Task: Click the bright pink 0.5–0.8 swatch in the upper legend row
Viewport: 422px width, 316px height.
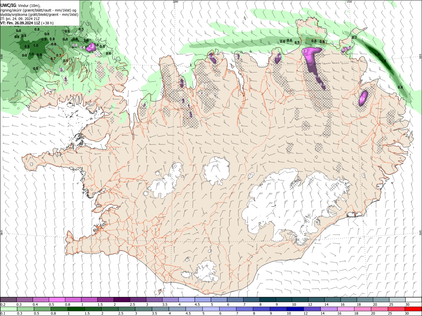Action: 57,300
